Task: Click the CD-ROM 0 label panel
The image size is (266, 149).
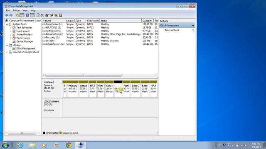Action: click(52, 108)
